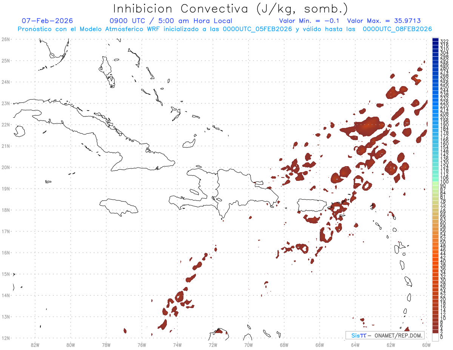The image size is (453, 350).
Task: Click the title 'Inhibicion Convectiva (J/kg, somb.)'
Action: pyautogui.click(x=230, y=9)
